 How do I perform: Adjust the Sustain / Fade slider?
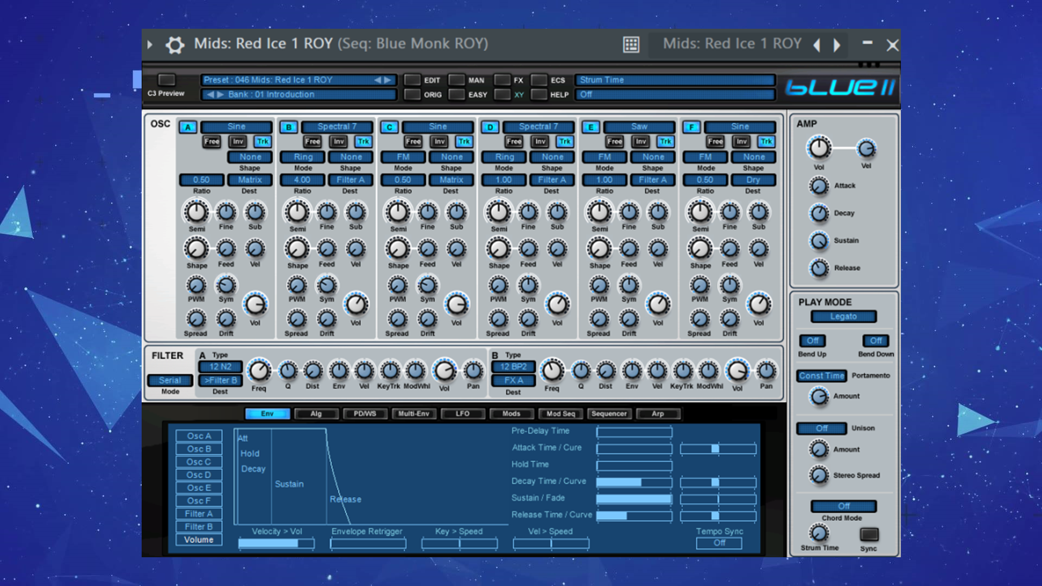click(x=634, y=499)
